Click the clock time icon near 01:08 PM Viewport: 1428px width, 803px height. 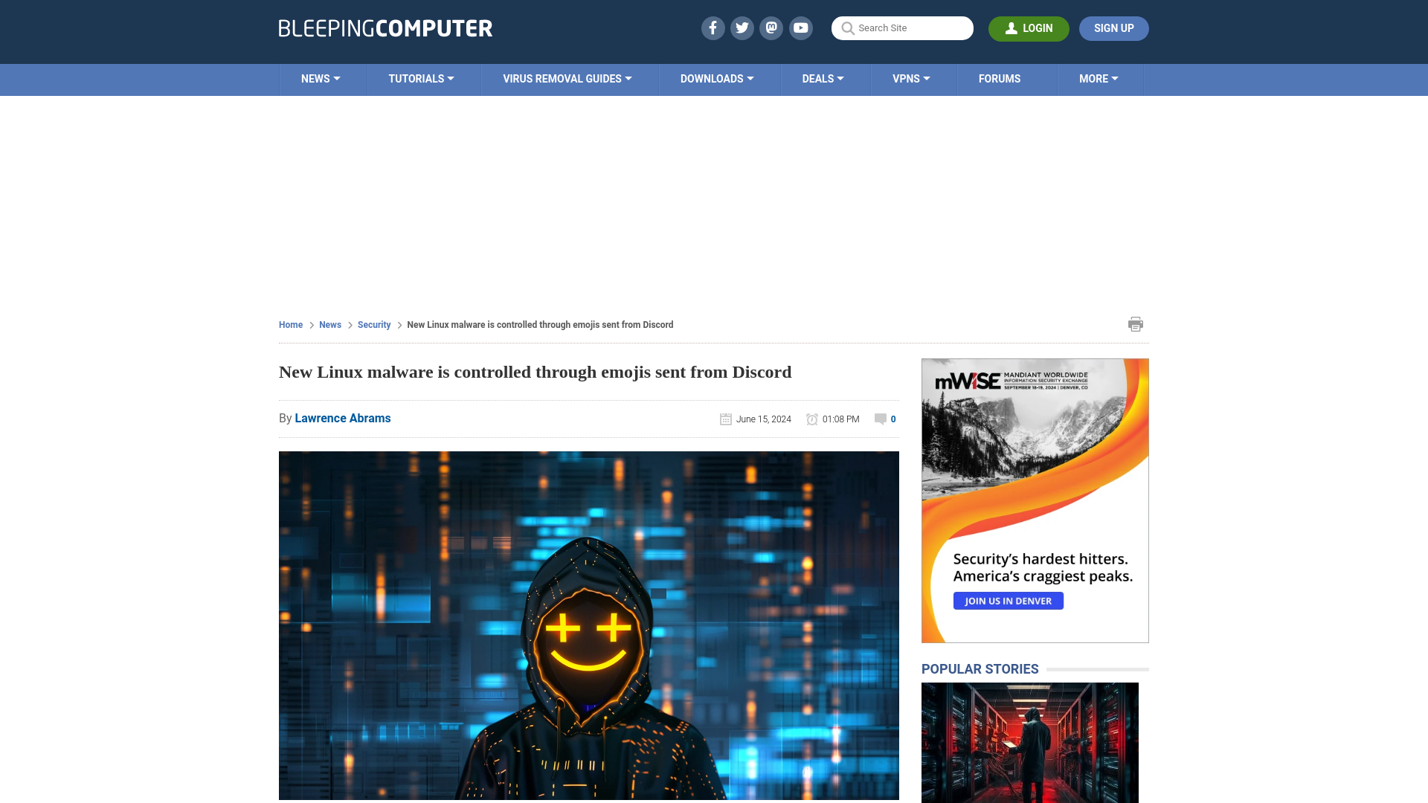[x=812, y=419]
